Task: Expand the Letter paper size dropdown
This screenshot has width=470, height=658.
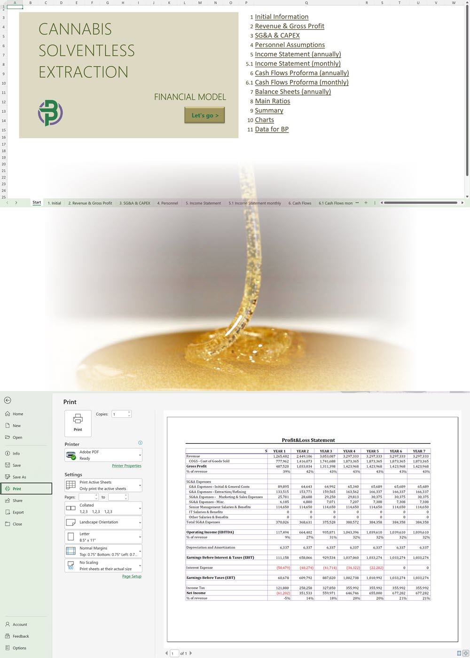Action: (x=103, y=537)
